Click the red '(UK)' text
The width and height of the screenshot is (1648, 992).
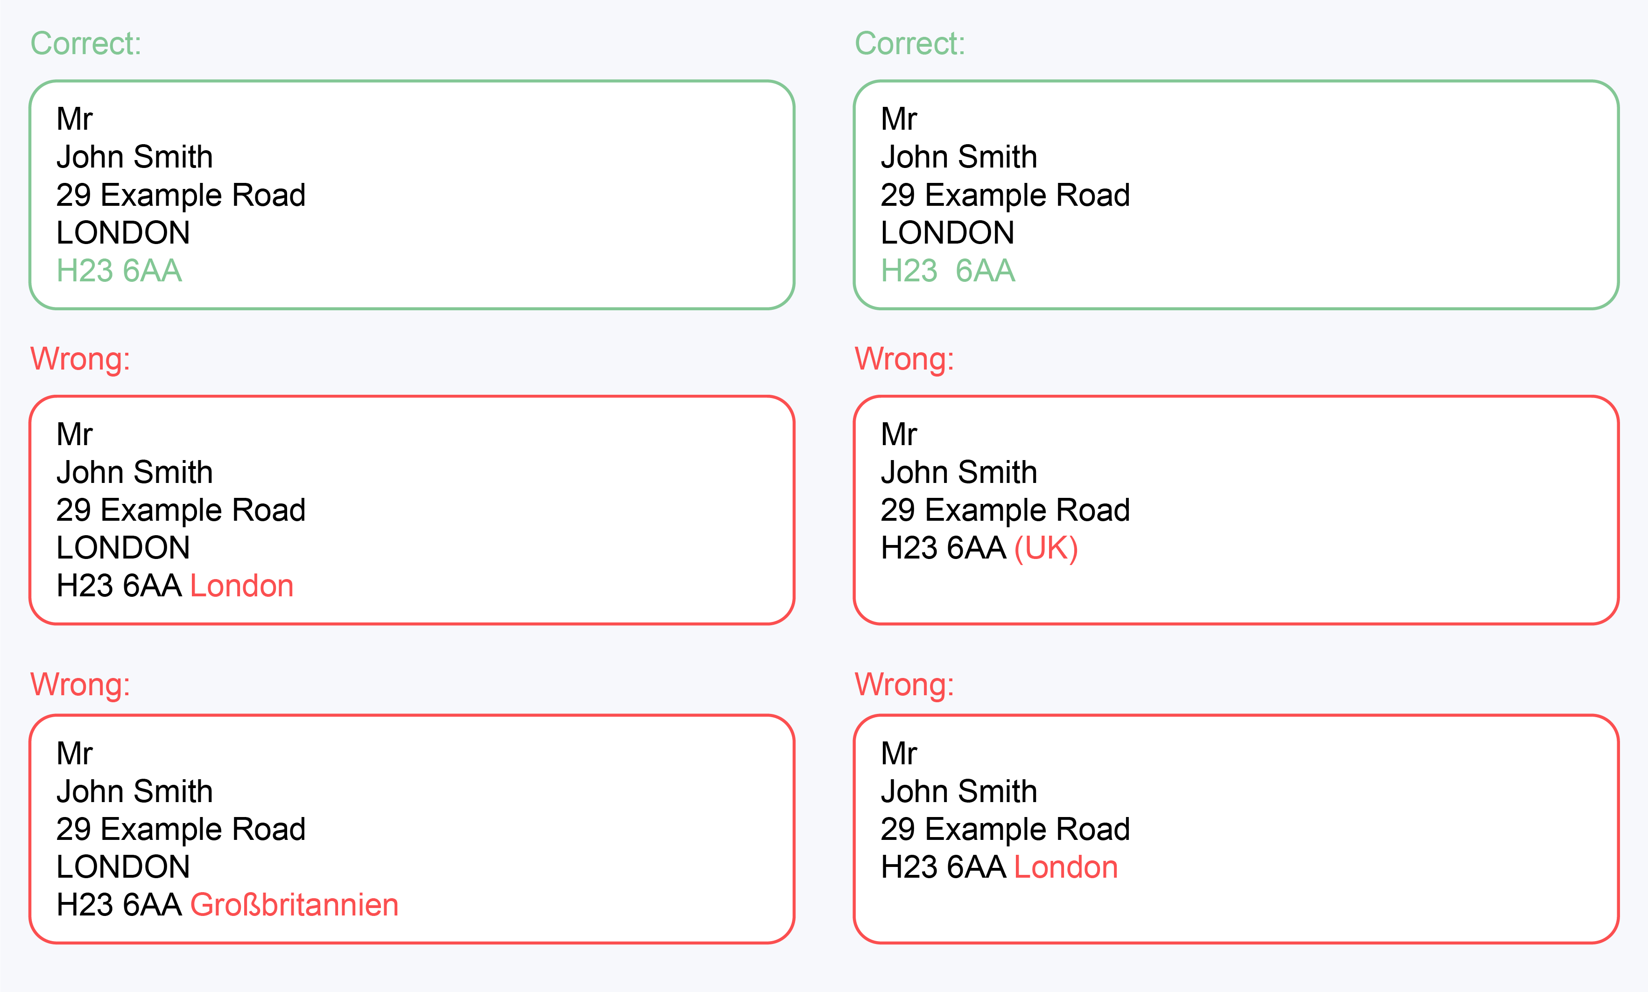tap(1046, 548)
